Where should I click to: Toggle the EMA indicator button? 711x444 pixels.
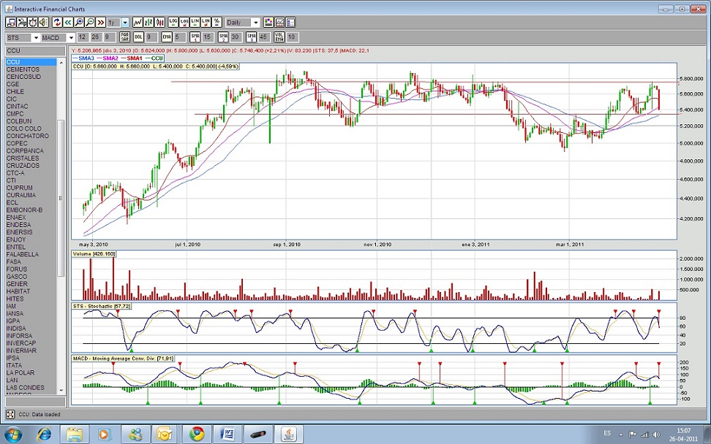(166, 37)
